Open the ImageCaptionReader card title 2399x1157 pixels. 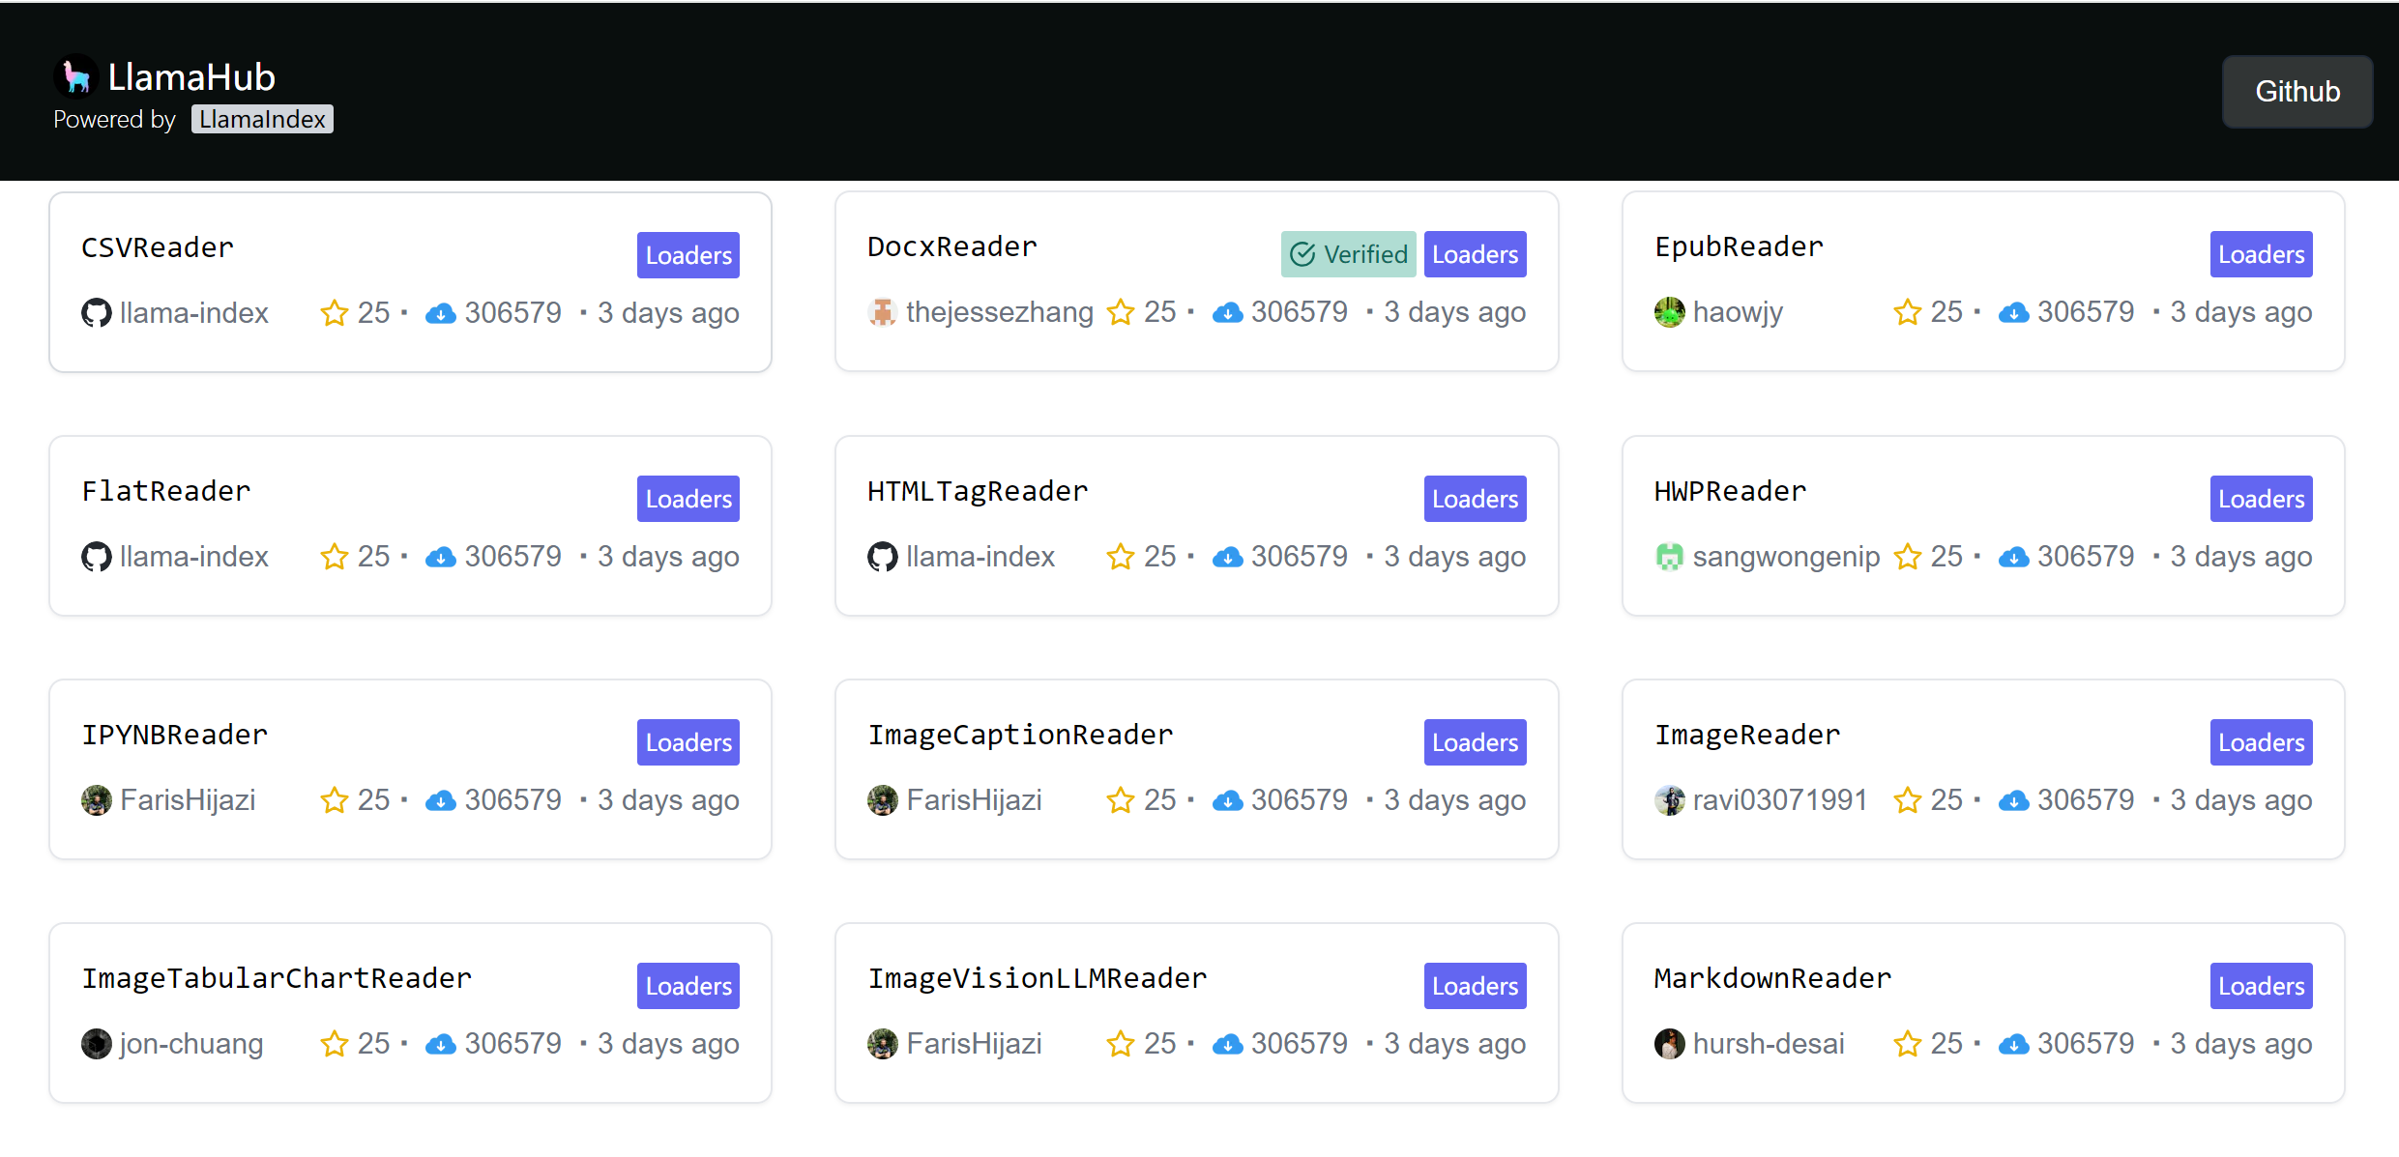1020,735
